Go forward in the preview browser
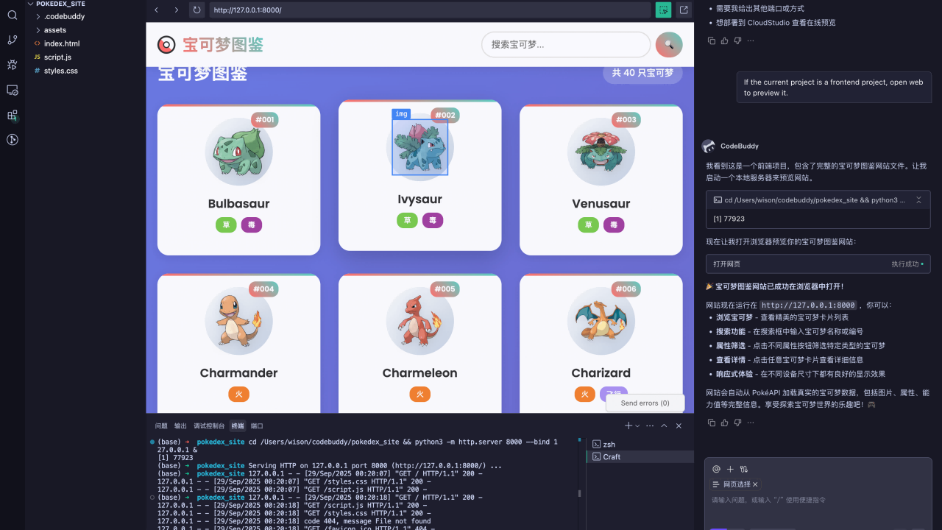942x530 pixels. tap(176, 10)
